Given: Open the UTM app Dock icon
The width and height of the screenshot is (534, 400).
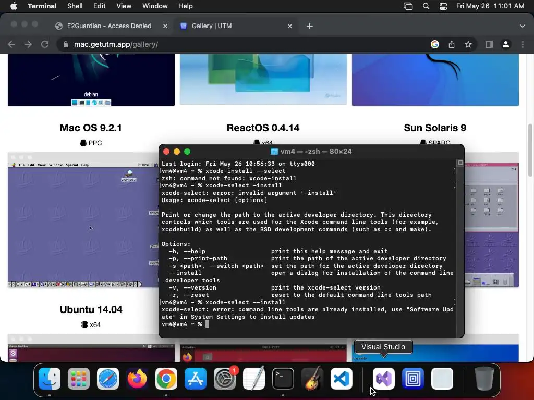Looking at the screenshot, I should point(413,379).
